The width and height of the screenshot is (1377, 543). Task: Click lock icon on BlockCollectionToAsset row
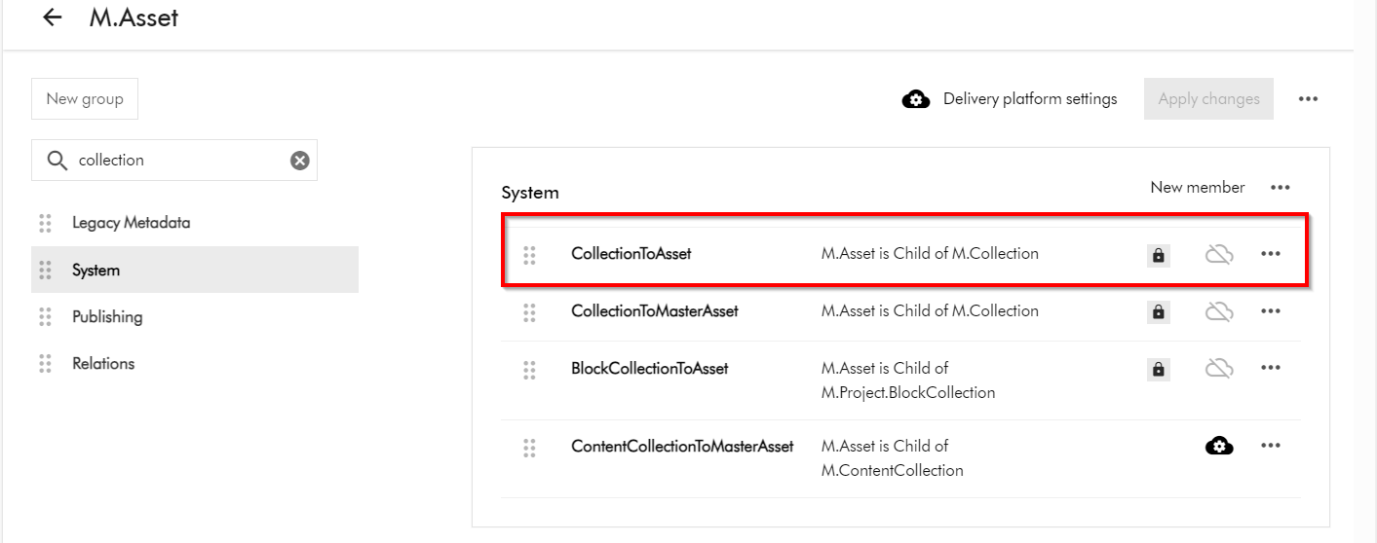click(x=1158, y=369)
